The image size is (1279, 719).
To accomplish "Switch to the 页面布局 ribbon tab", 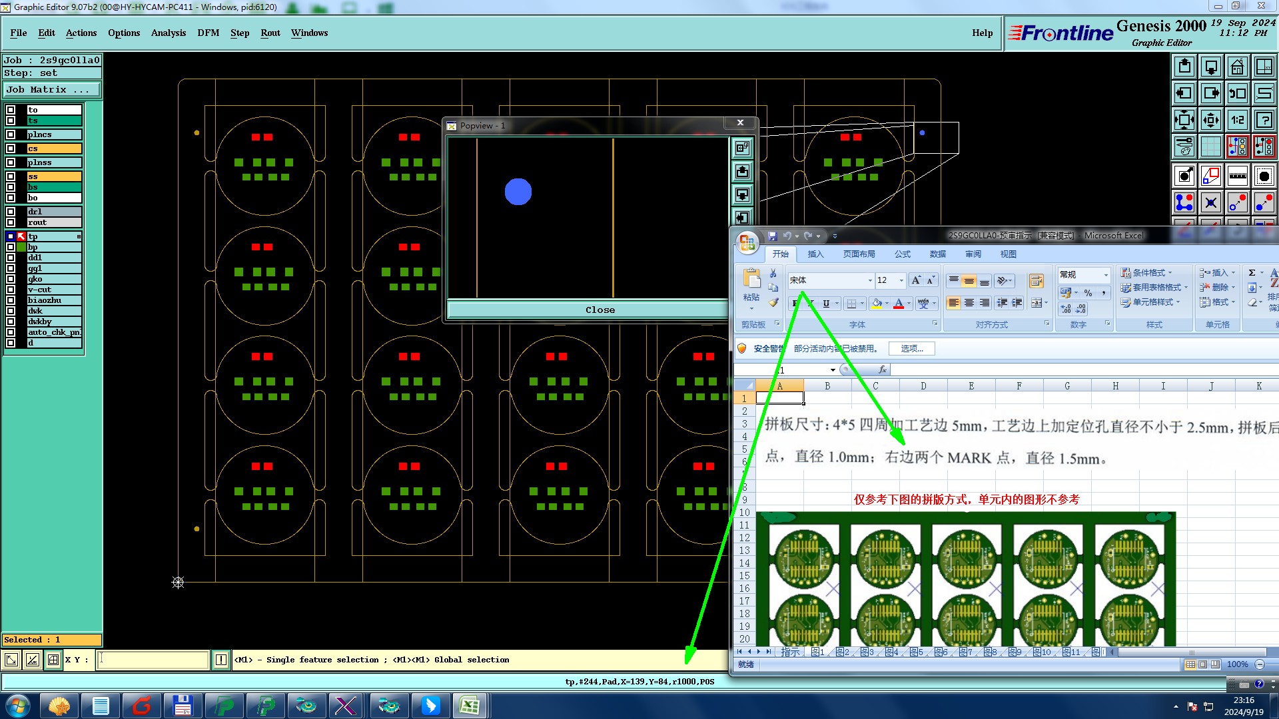I will (x=859, y=254).
